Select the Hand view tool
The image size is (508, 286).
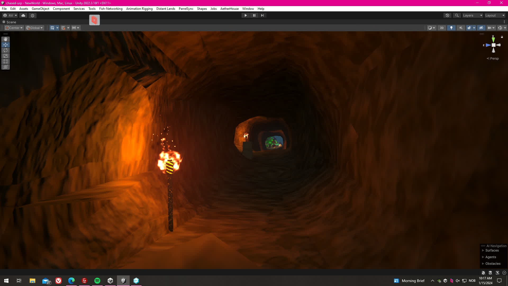click(6, 39)
